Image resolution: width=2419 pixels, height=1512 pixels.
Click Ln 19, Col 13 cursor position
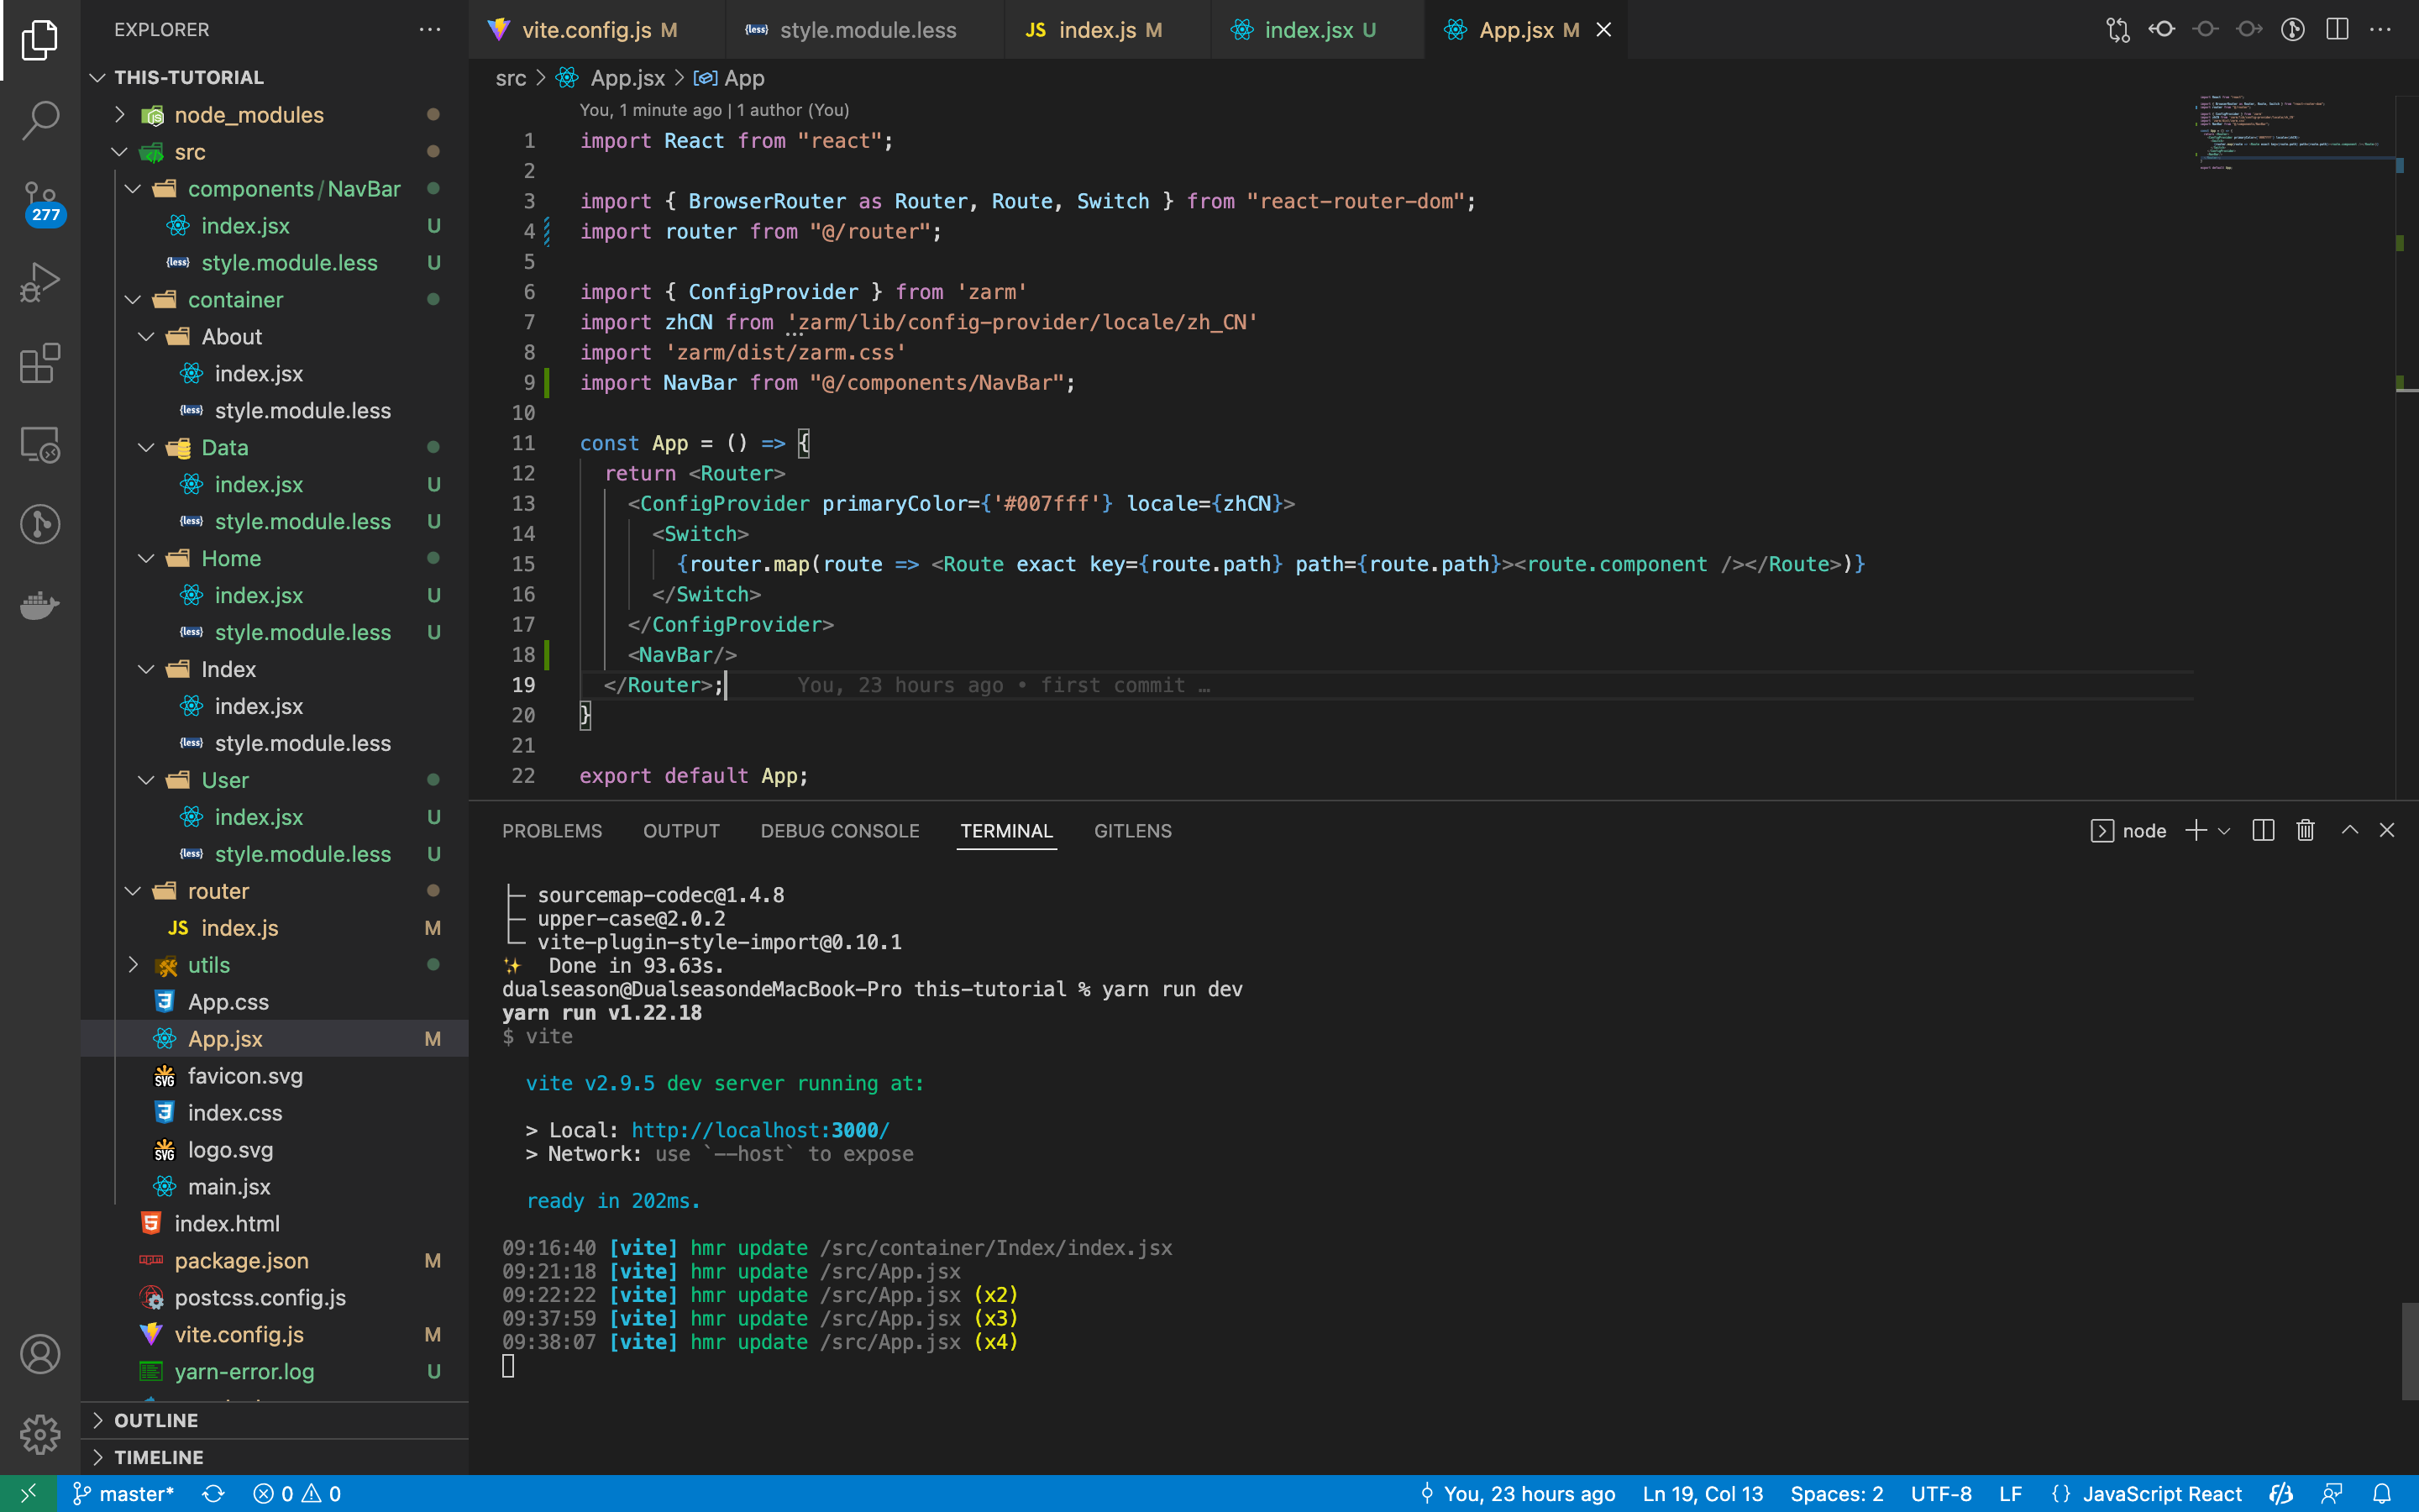pyautogui.click(x=1703, y=1493)
